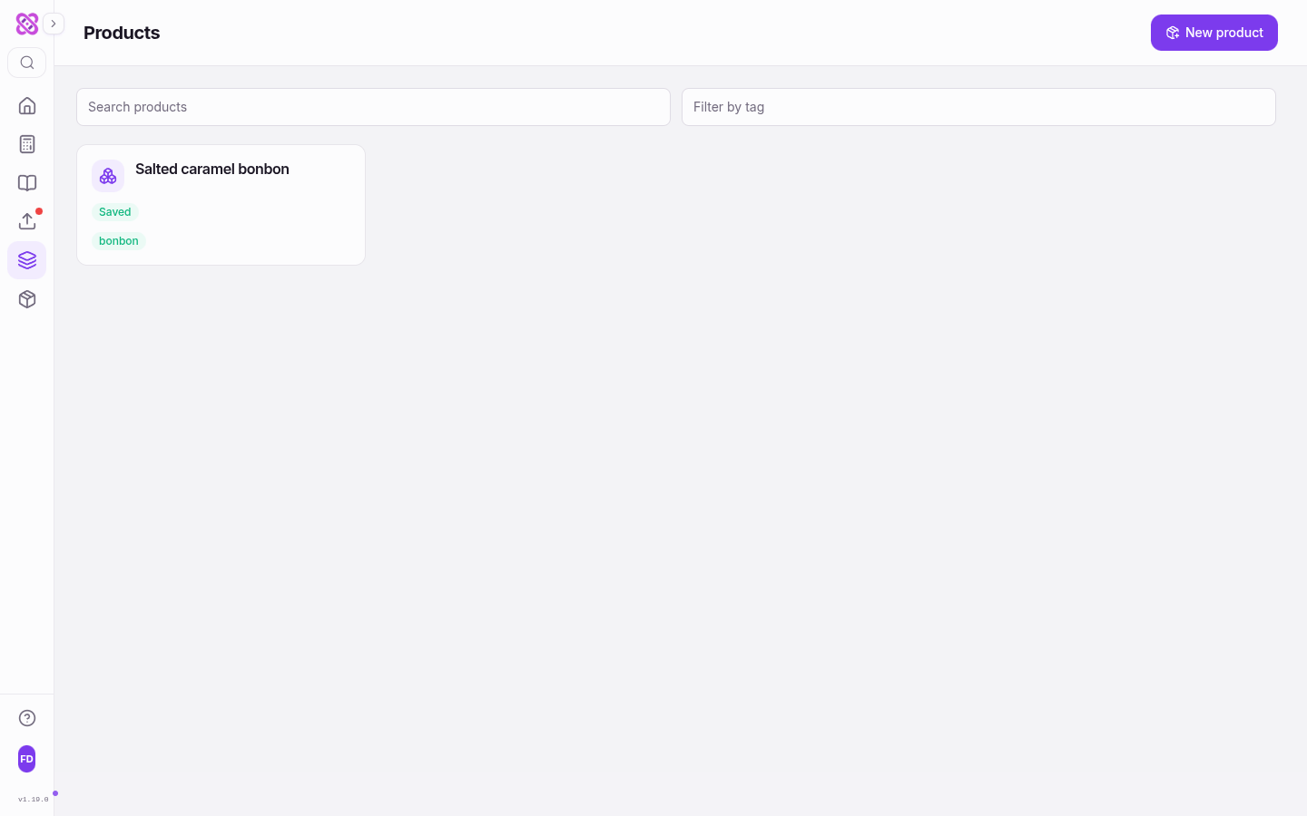This screenshot has width=1307, height=816.
Task: Click the New product button
Action: (1214, 33)
